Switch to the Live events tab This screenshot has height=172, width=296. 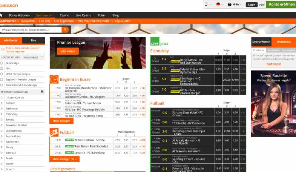tap(34, 40)
